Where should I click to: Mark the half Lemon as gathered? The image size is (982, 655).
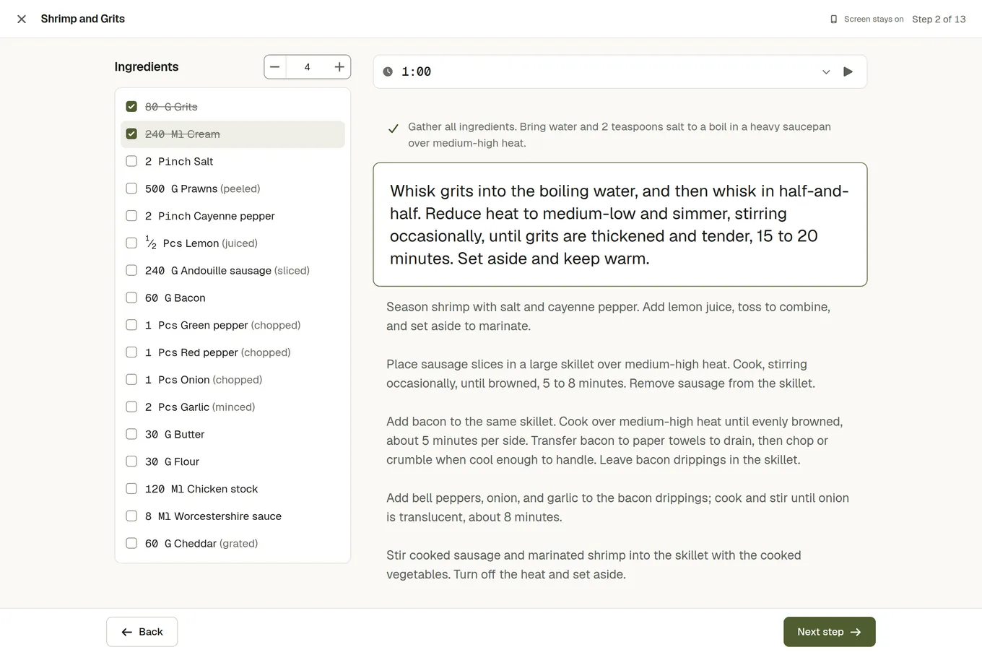click(x=131, y=243)
